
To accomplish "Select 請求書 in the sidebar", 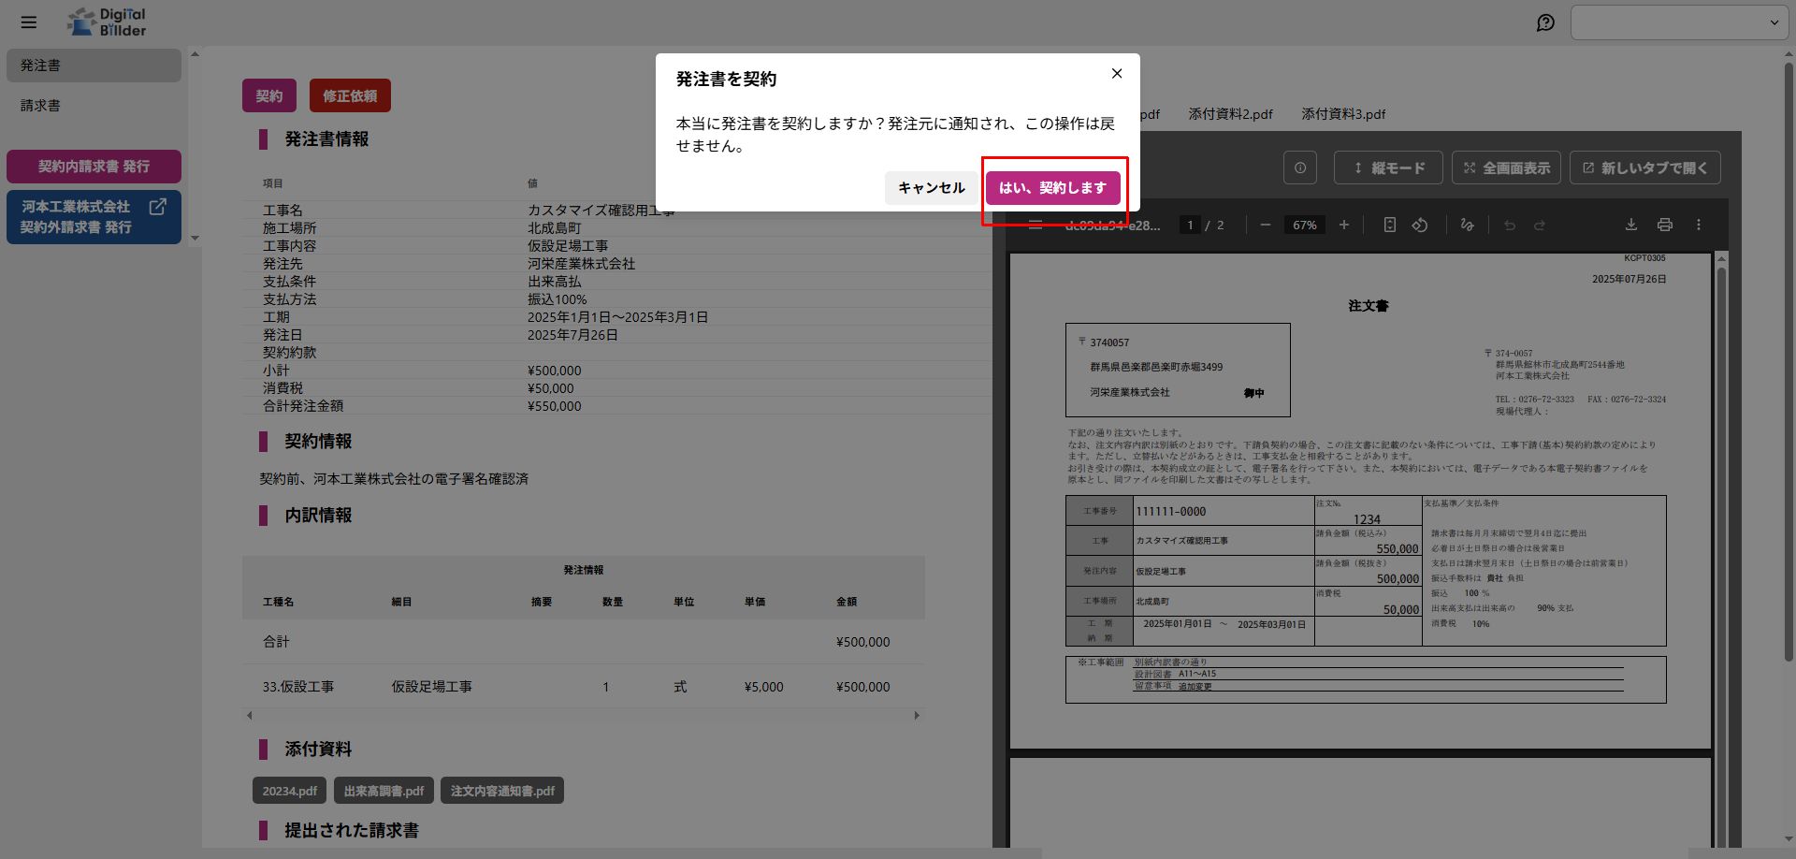I will click(40, 106).
